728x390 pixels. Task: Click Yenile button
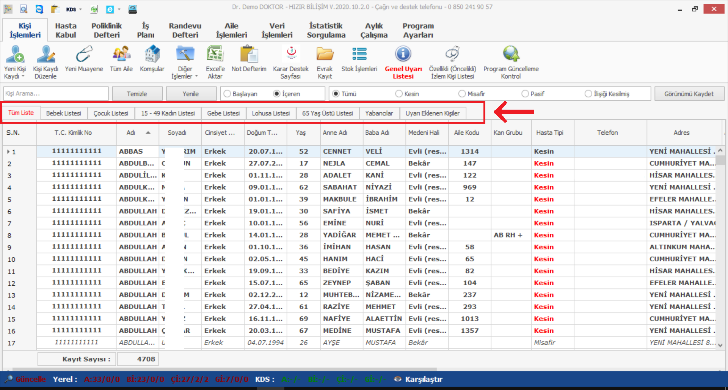[x=191, y=94]
